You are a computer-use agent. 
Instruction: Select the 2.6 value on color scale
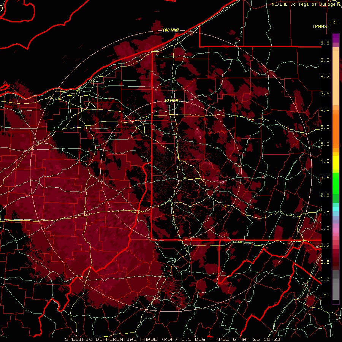pos(325,195)
